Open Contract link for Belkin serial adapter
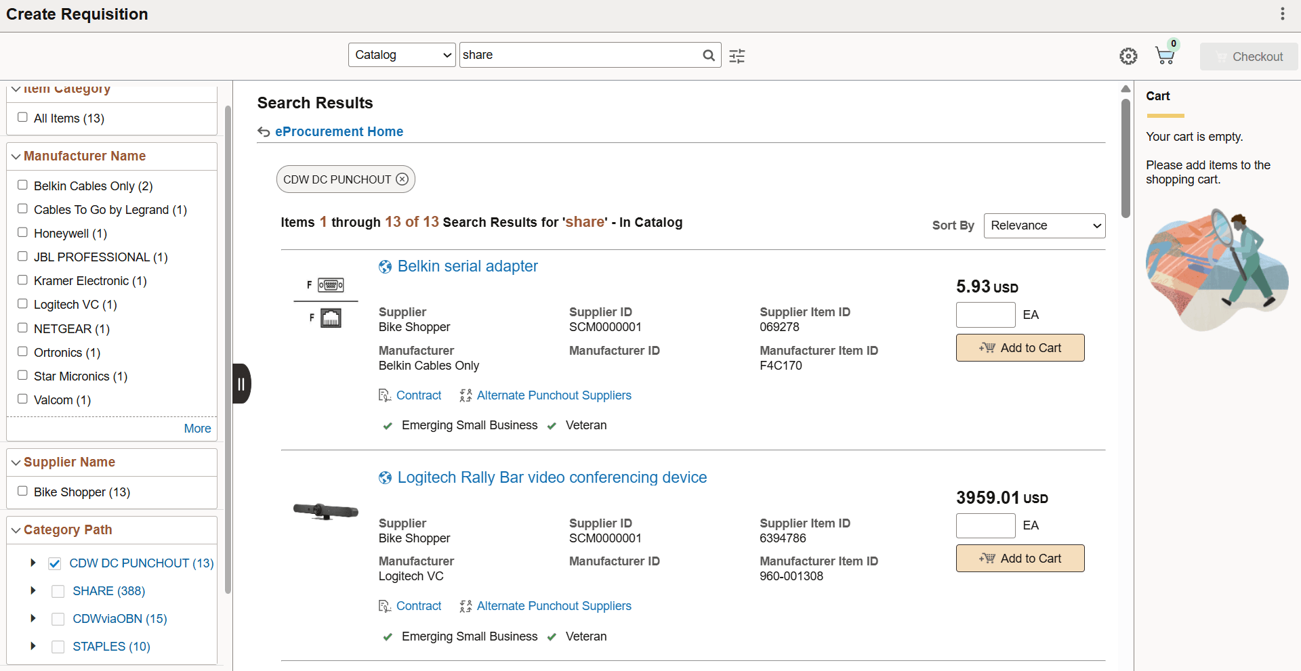 coord(419,395)
